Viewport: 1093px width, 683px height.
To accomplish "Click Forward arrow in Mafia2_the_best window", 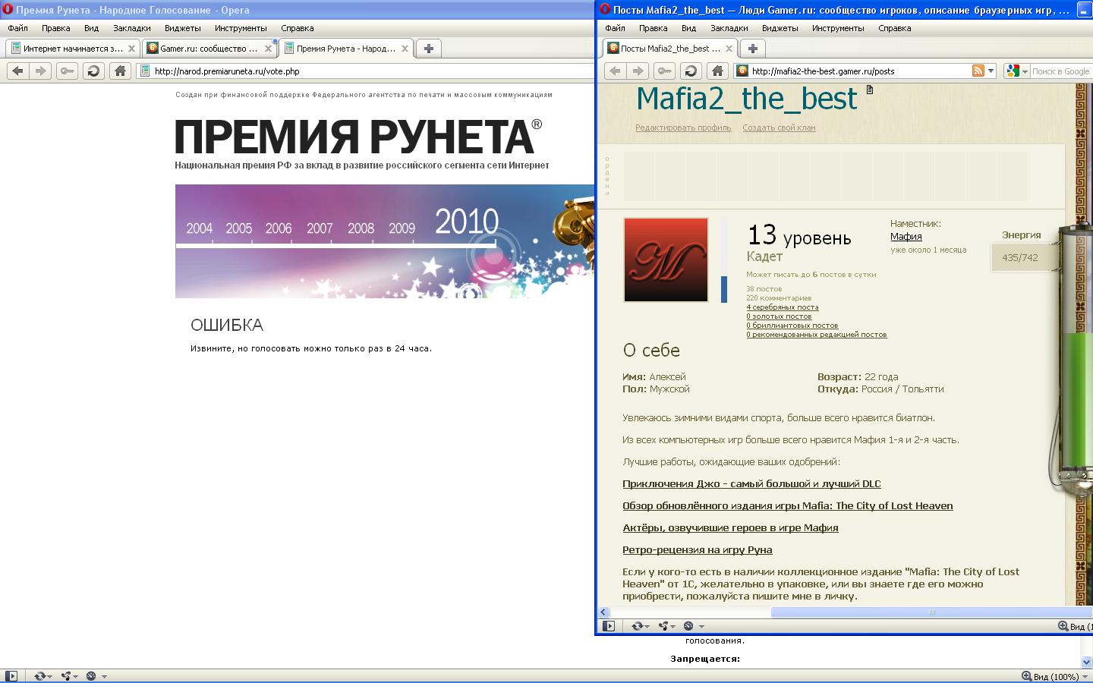I will click(638, 71).
